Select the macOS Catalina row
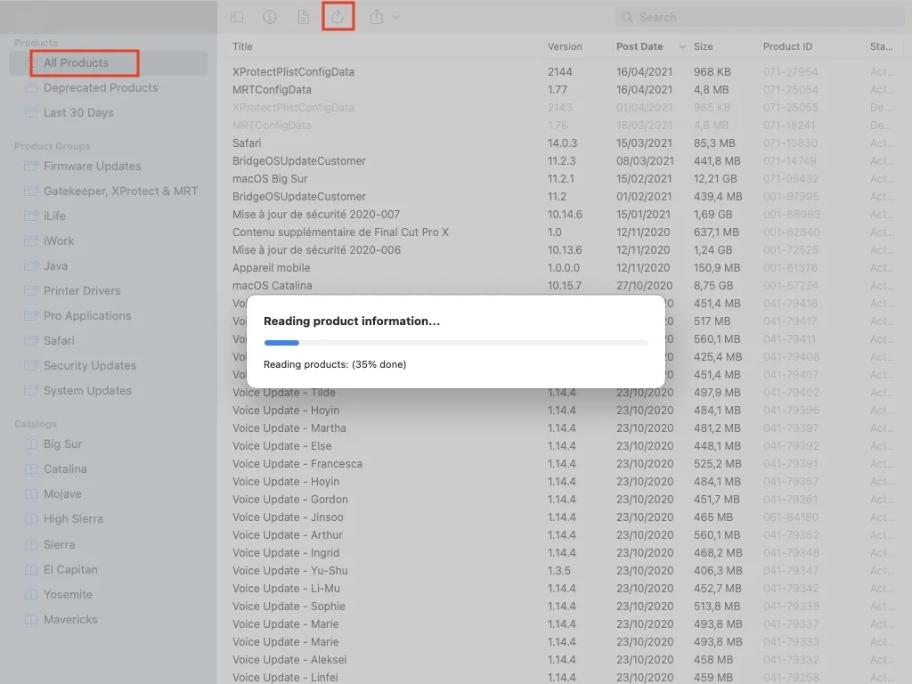This screenshot has width=912, height=684. (564, 286)
